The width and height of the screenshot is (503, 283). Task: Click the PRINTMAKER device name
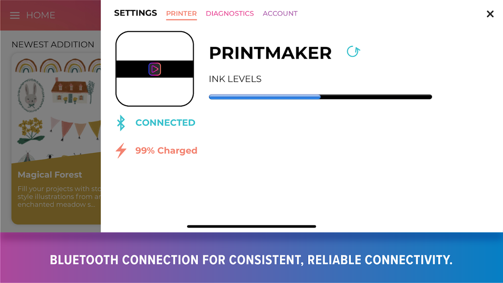coord(270,53)
